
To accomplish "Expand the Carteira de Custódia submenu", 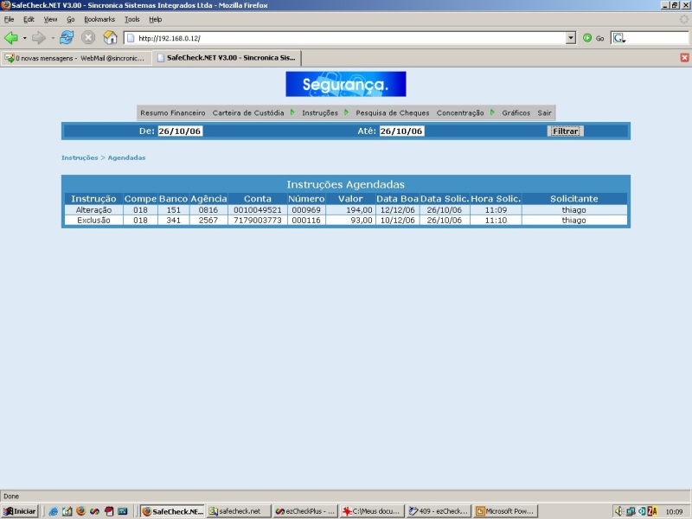I will click(x=292, y=112).
